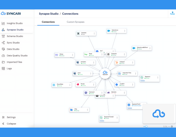Click the SegmentTest2 connector icon
The height and width of the screenshot is (137, 176).
tap(101, 117)
